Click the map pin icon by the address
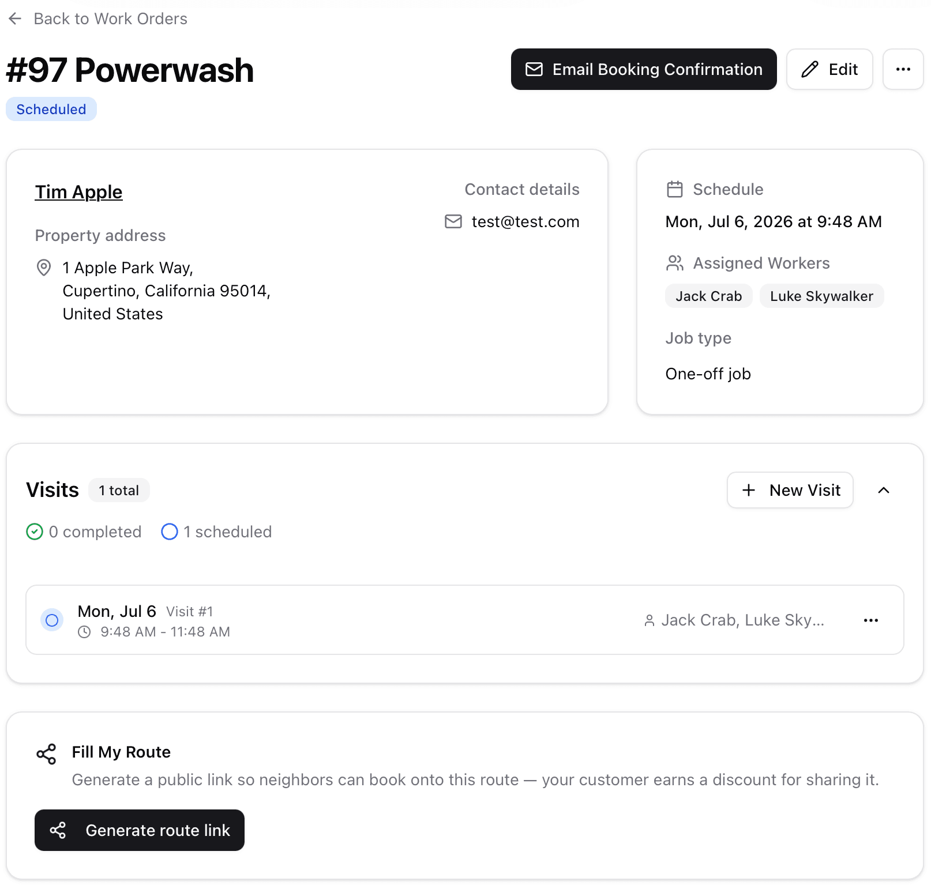Screen dimensions: 931x889 click(x=44, y=268)
